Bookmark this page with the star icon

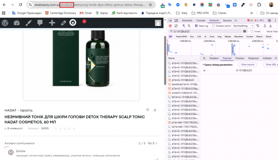[150, 5]
